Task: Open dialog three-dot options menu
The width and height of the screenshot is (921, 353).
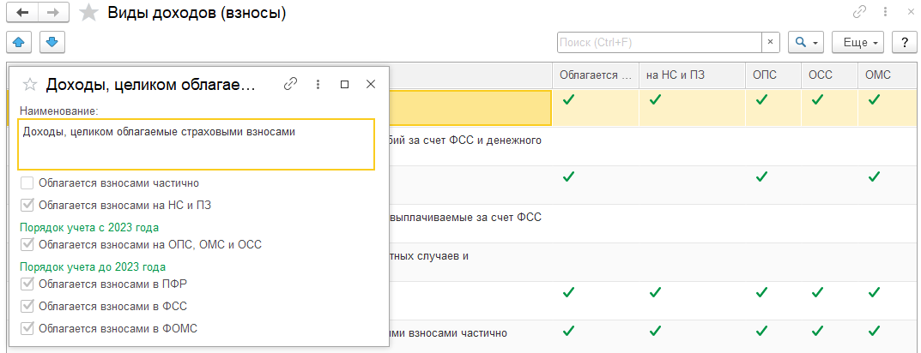Action: pos(318,85)
